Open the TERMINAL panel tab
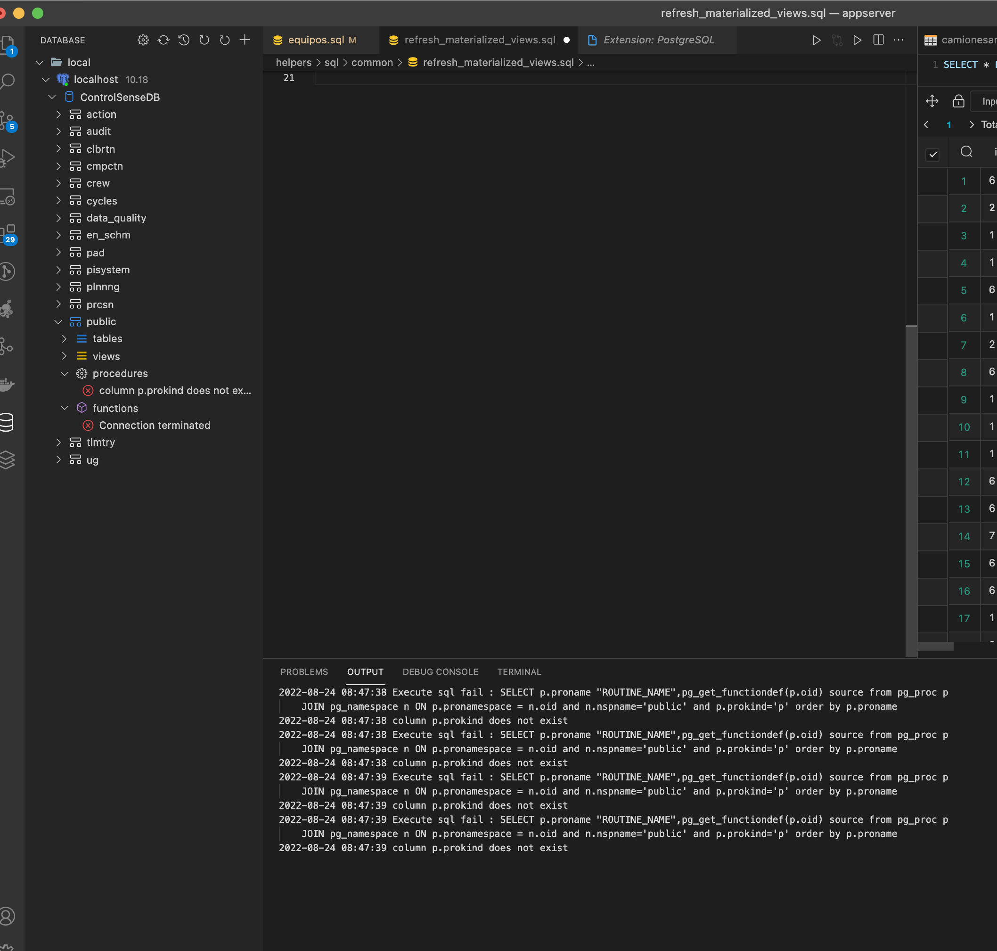 tap(519, 672)
